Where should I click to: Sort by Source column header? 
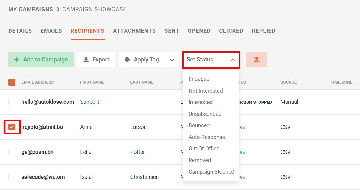click(288, 82)
